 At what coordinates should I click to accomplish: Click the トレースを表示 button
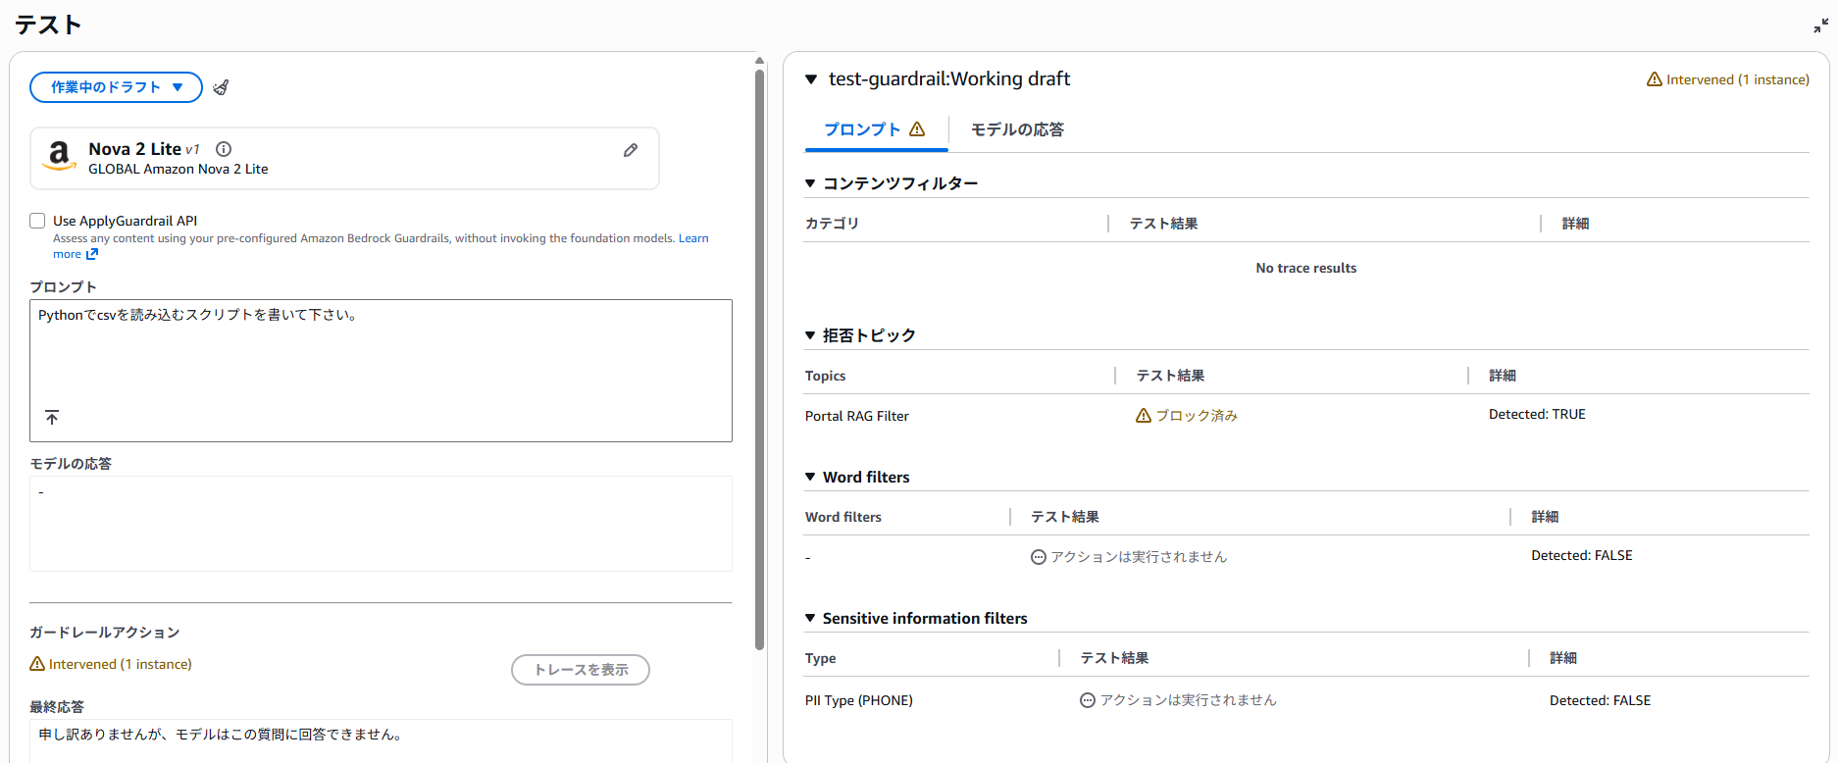(581, 670)
